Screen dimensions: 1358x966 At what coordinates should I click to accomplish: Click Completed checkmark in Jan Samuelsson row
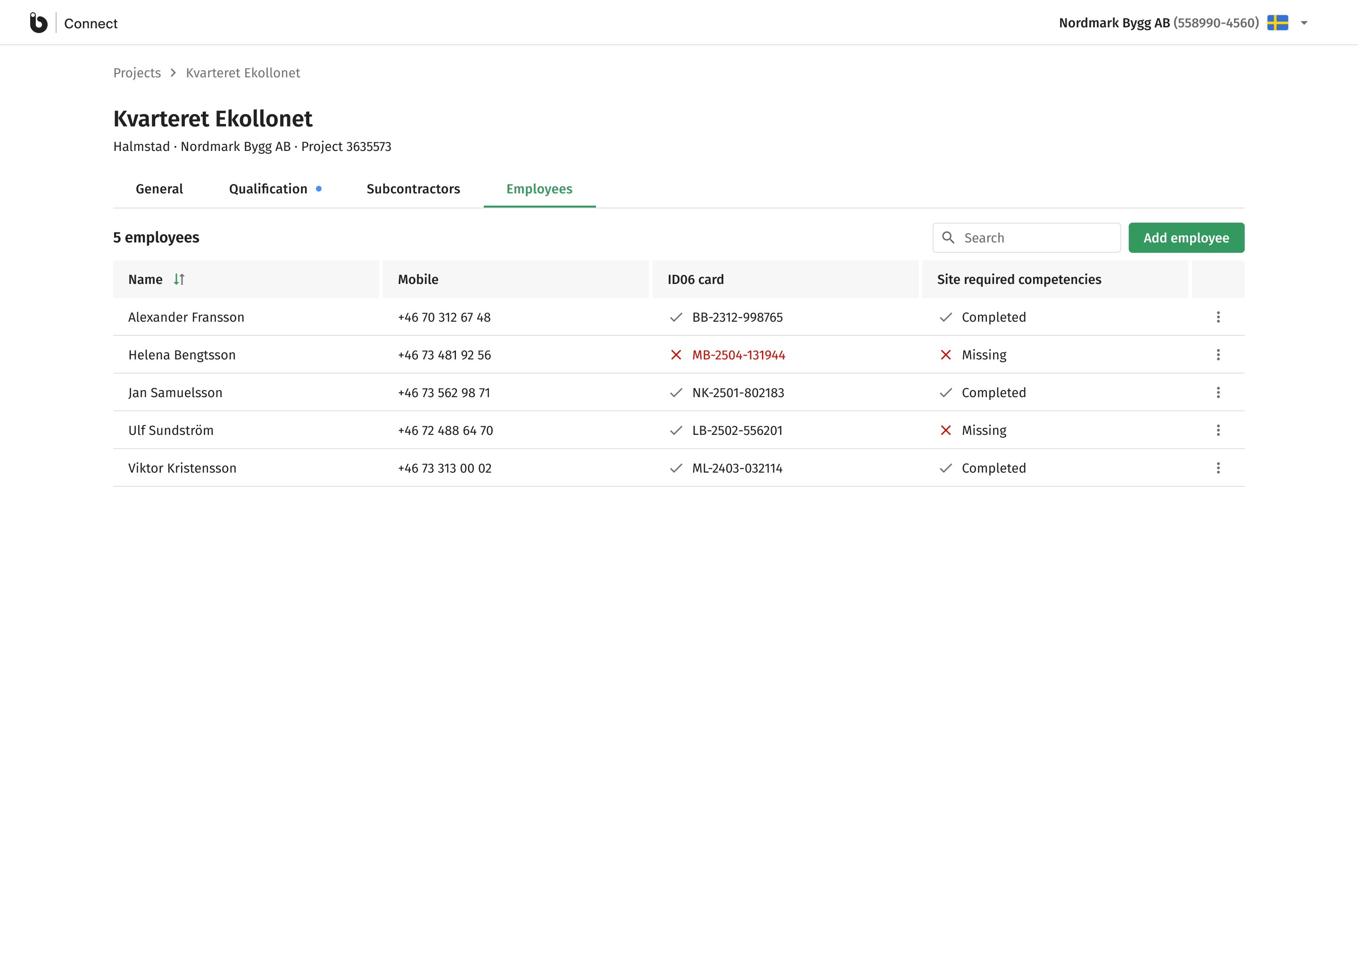946,392
